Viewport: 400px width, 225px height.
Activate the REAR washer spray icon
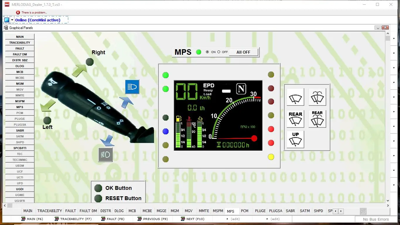[x=317, y=119]
